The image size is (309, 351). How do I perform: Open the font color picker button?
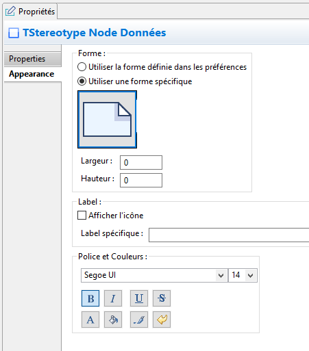tap(90, 320)
